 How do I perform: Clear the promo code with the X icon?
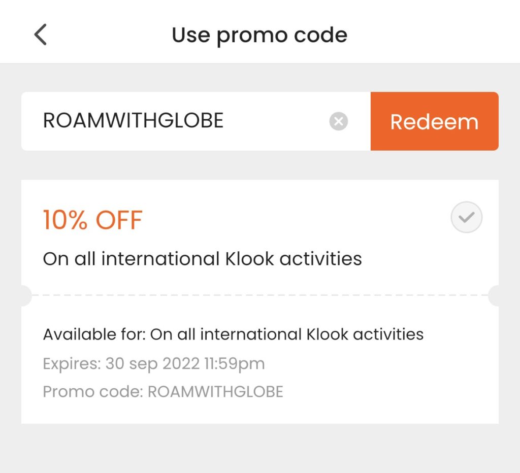tap(338, 121)
